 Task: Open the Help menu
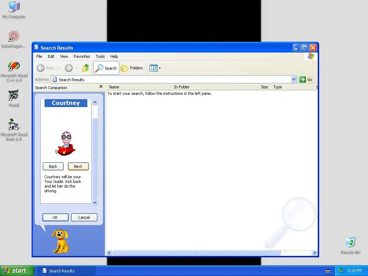[114, 56]
